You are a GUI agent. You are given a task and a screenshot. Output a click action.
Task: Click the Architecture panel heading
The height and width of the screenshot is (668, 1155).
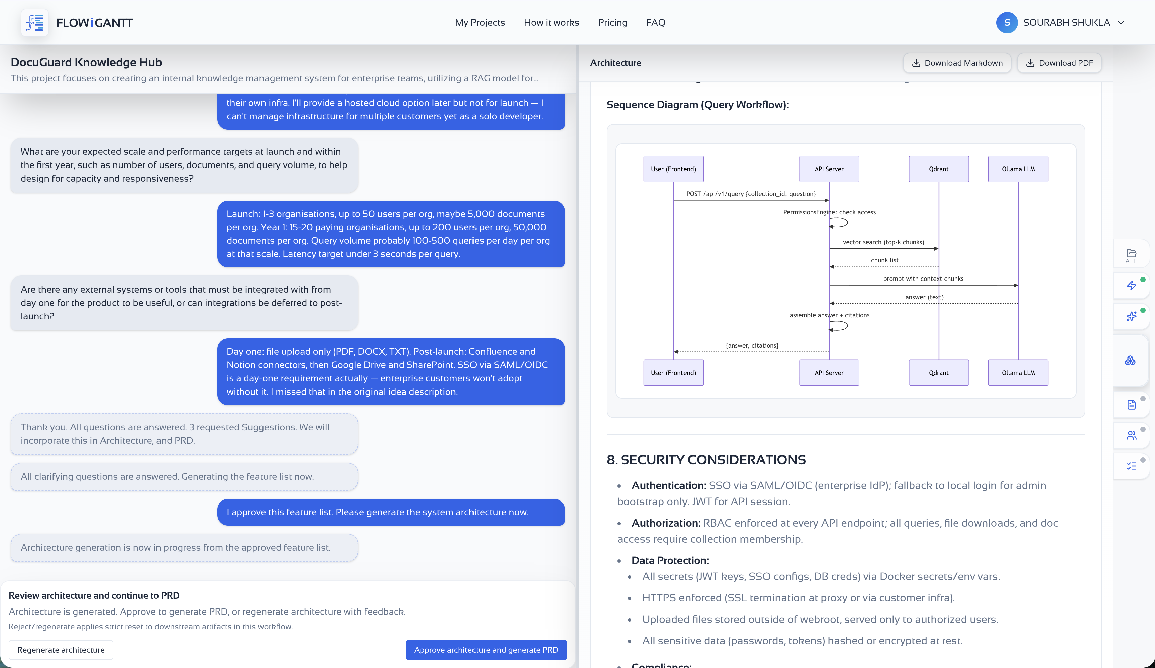pos(615,63)
